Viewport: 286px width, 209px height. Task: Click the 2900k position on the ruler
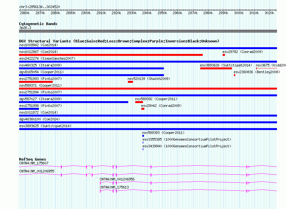pyautogui.click(x=86, y=13)
